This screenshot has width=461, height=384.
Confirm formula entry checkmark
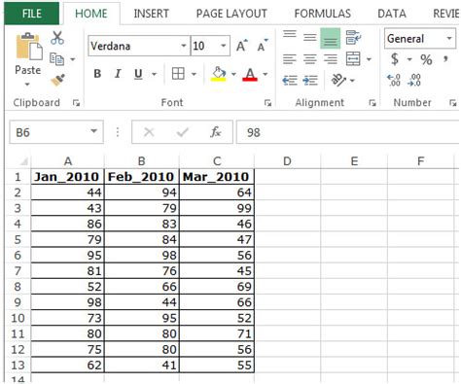[x=183, y=132]
